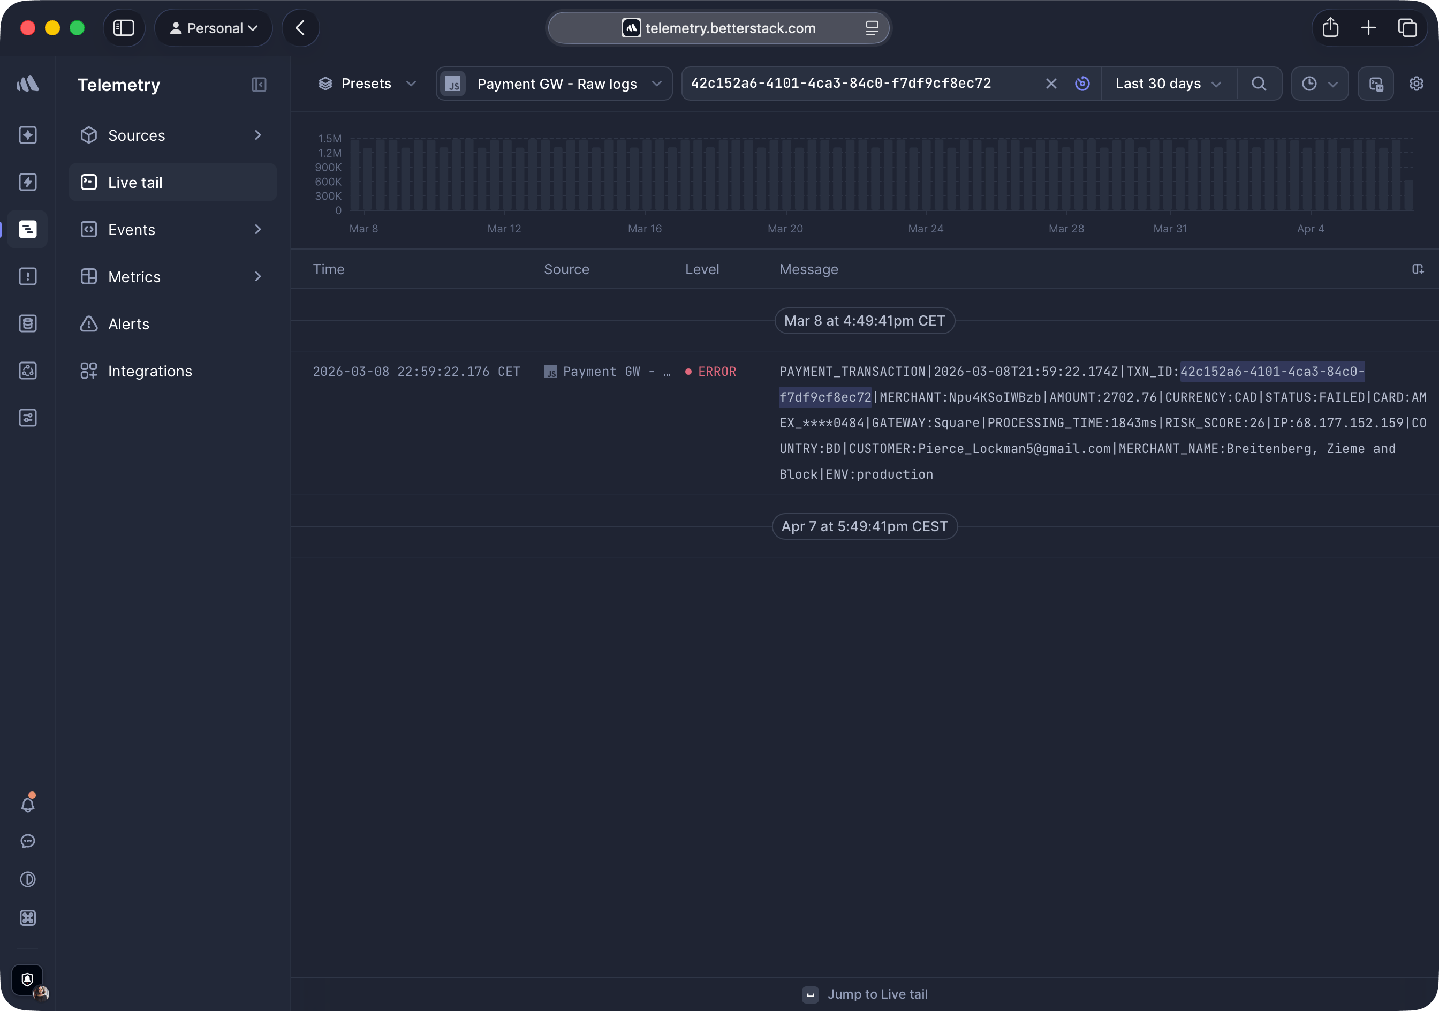1439x1011 pixels.
Task: Open Integrations from the sidebar
Action: coord(150,371)
